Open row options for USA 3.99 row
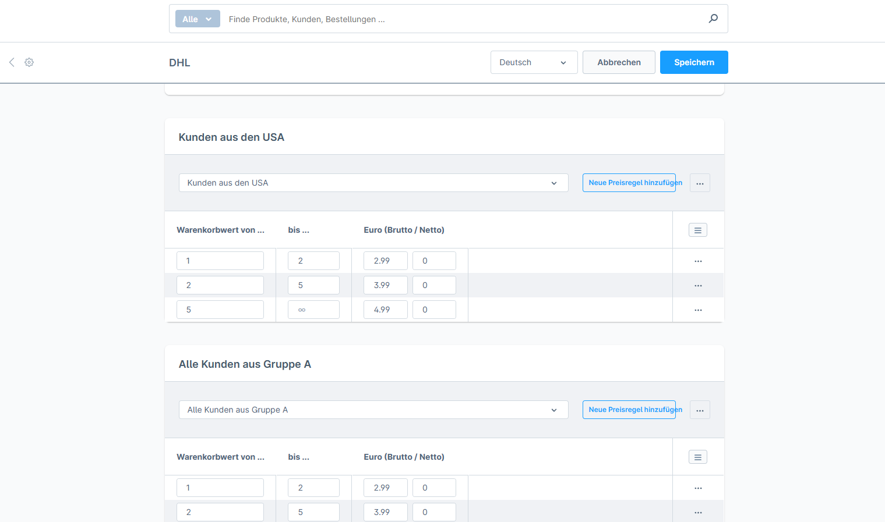Screen dimensions: 885x522 tap(698, 286)
